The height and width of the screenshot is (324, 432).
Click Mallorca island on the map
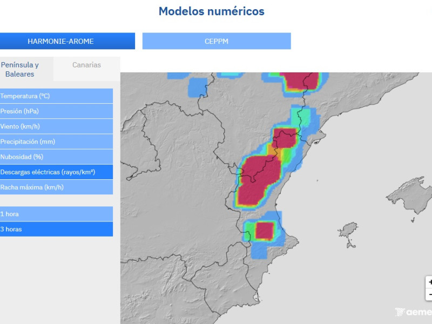click(411, 195)
